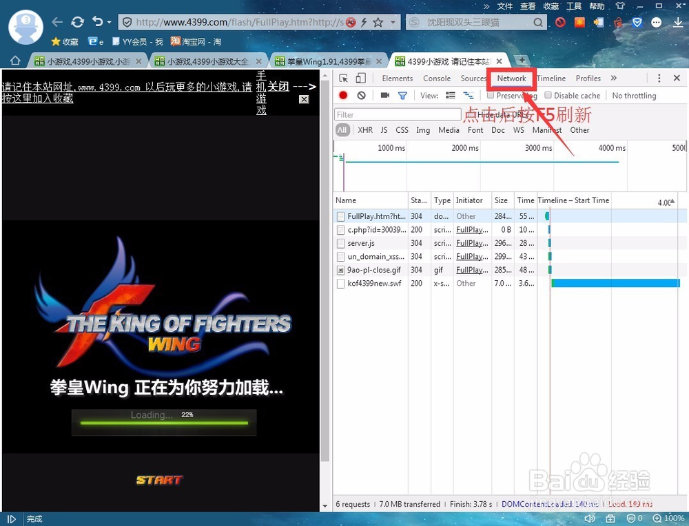
Task: Click the user avatar
Action: [x=25, y=27]
